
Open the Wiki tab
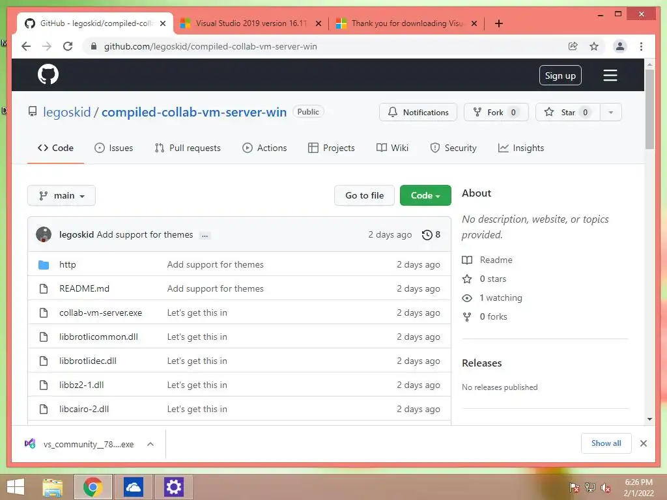click(392, 148)
